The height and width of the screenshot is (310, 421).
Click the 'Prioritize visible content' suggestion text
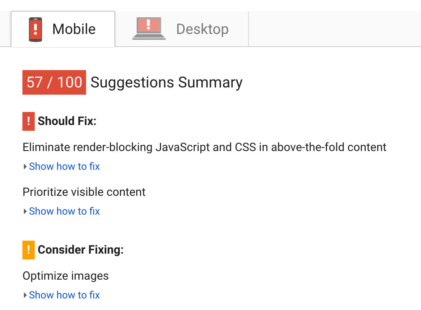(84, 192)
